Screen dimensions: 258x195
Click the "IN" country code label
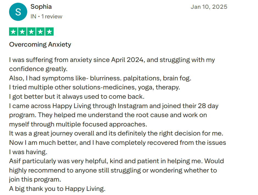[33, 16]
